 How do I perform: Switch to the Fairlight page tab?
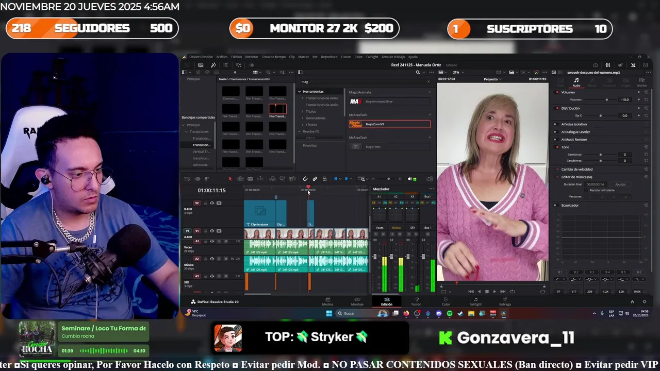[x=475, y=301]
